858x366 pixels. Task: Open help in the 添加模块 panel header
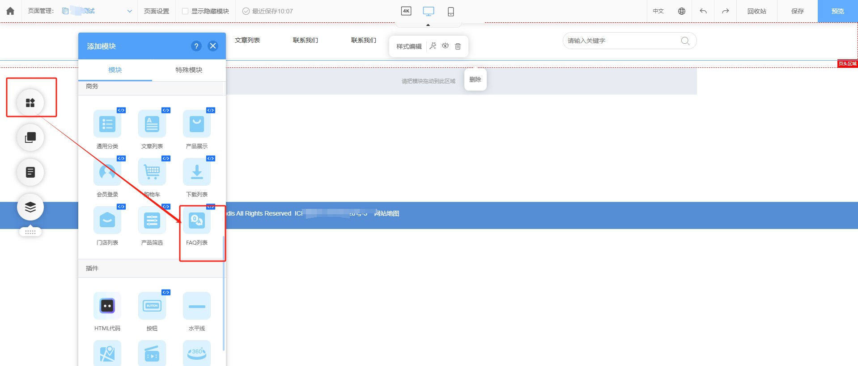196,46
